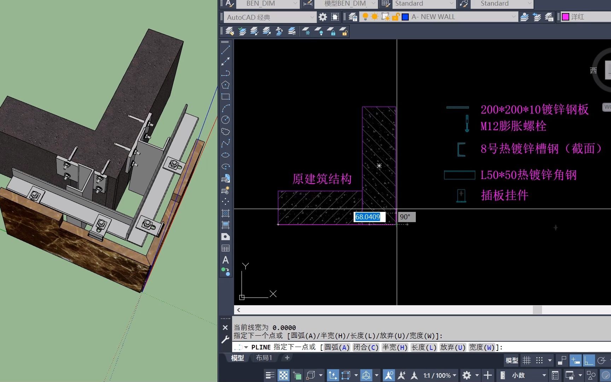This screenshot has height=382, width=611.
Task: Toggle annotation visibility icon in status bar
Action: click(389, 375)
